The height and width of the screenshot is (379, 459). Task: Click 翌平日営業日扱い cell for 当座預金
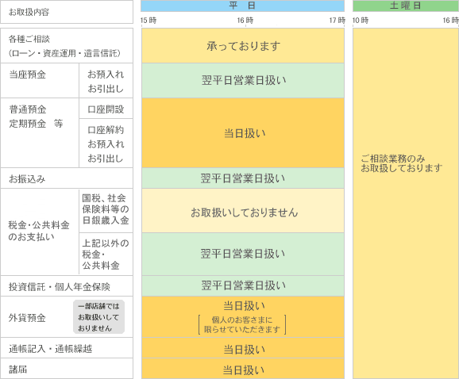point(243,81)
